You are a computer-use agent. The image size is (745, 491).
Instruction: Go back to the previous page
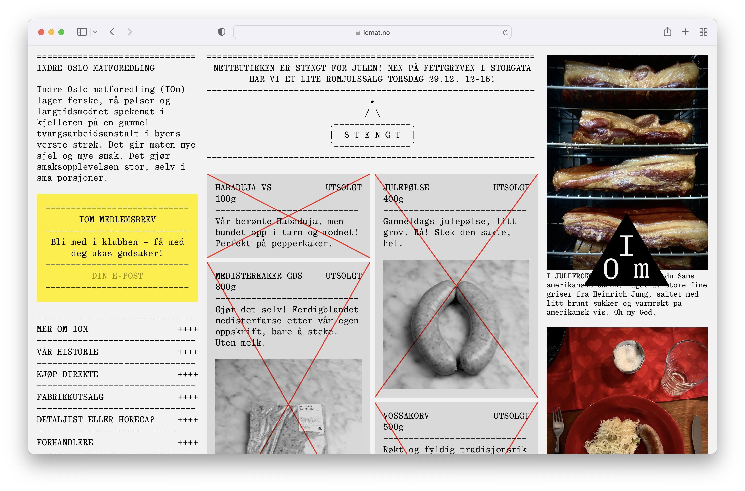112,32
